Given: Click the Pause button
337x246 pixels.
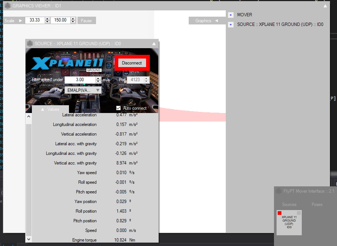Looking at the screenshot, I should [x=86, y=21].
